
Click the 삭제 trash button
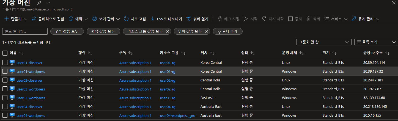click(x=313, y=19)
